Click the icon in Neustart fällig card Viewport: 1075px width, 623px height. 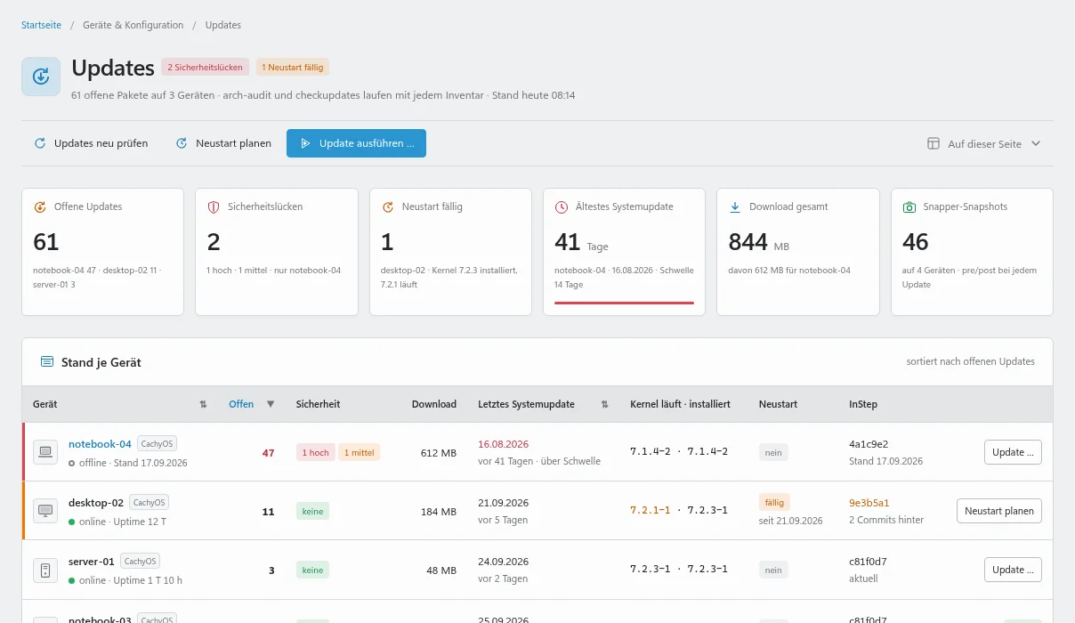click(x=387, y=206)
